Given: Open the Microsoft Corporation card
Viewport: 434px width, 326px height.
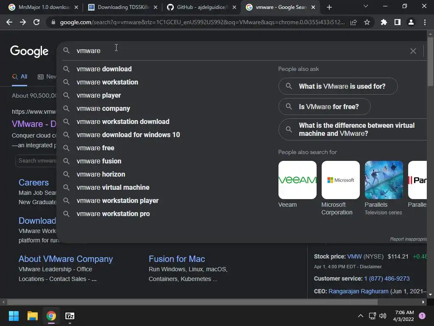Looking at the screenshot, I should click(340, 188).
